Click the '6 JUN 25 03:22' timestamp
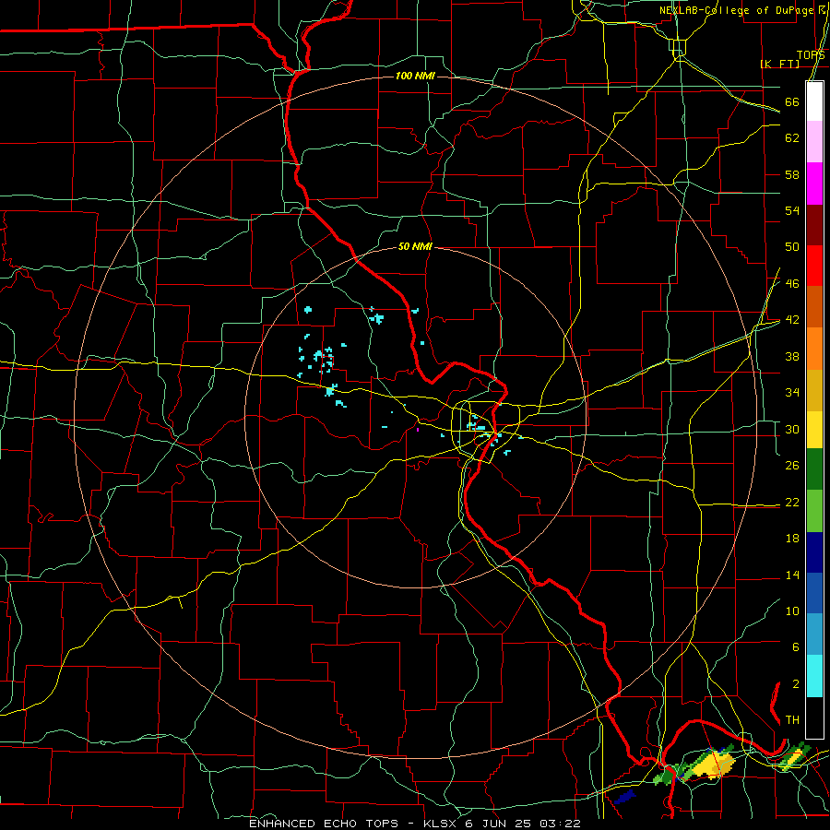The image size is (830, 830). click(x=523, y=824)
